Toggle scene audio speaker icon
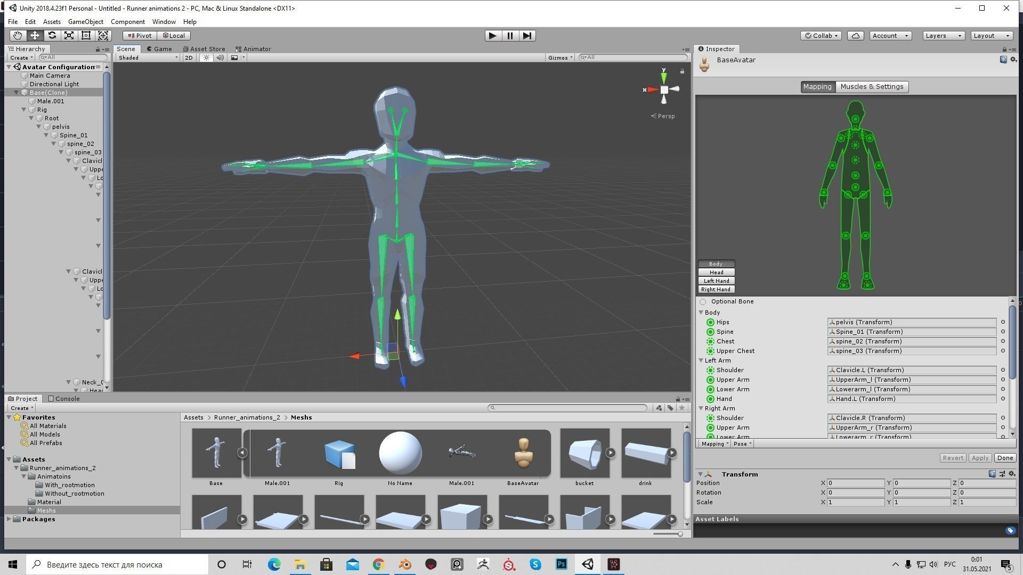 click(220, 57)
